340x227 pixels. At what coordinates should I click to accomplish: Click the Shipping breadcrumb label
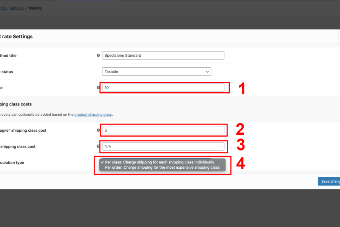click(35, 8)
